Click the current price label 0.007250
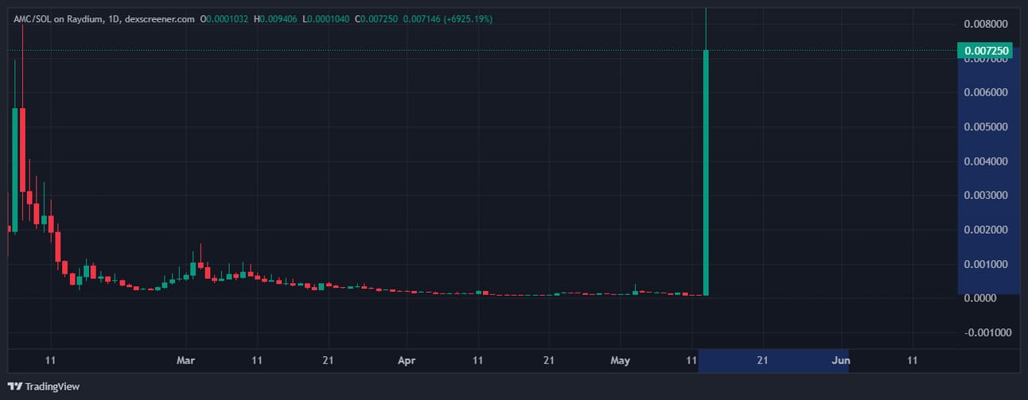Image resolution: width=1028 pixels, height=400 pixels. pos(987,52)
